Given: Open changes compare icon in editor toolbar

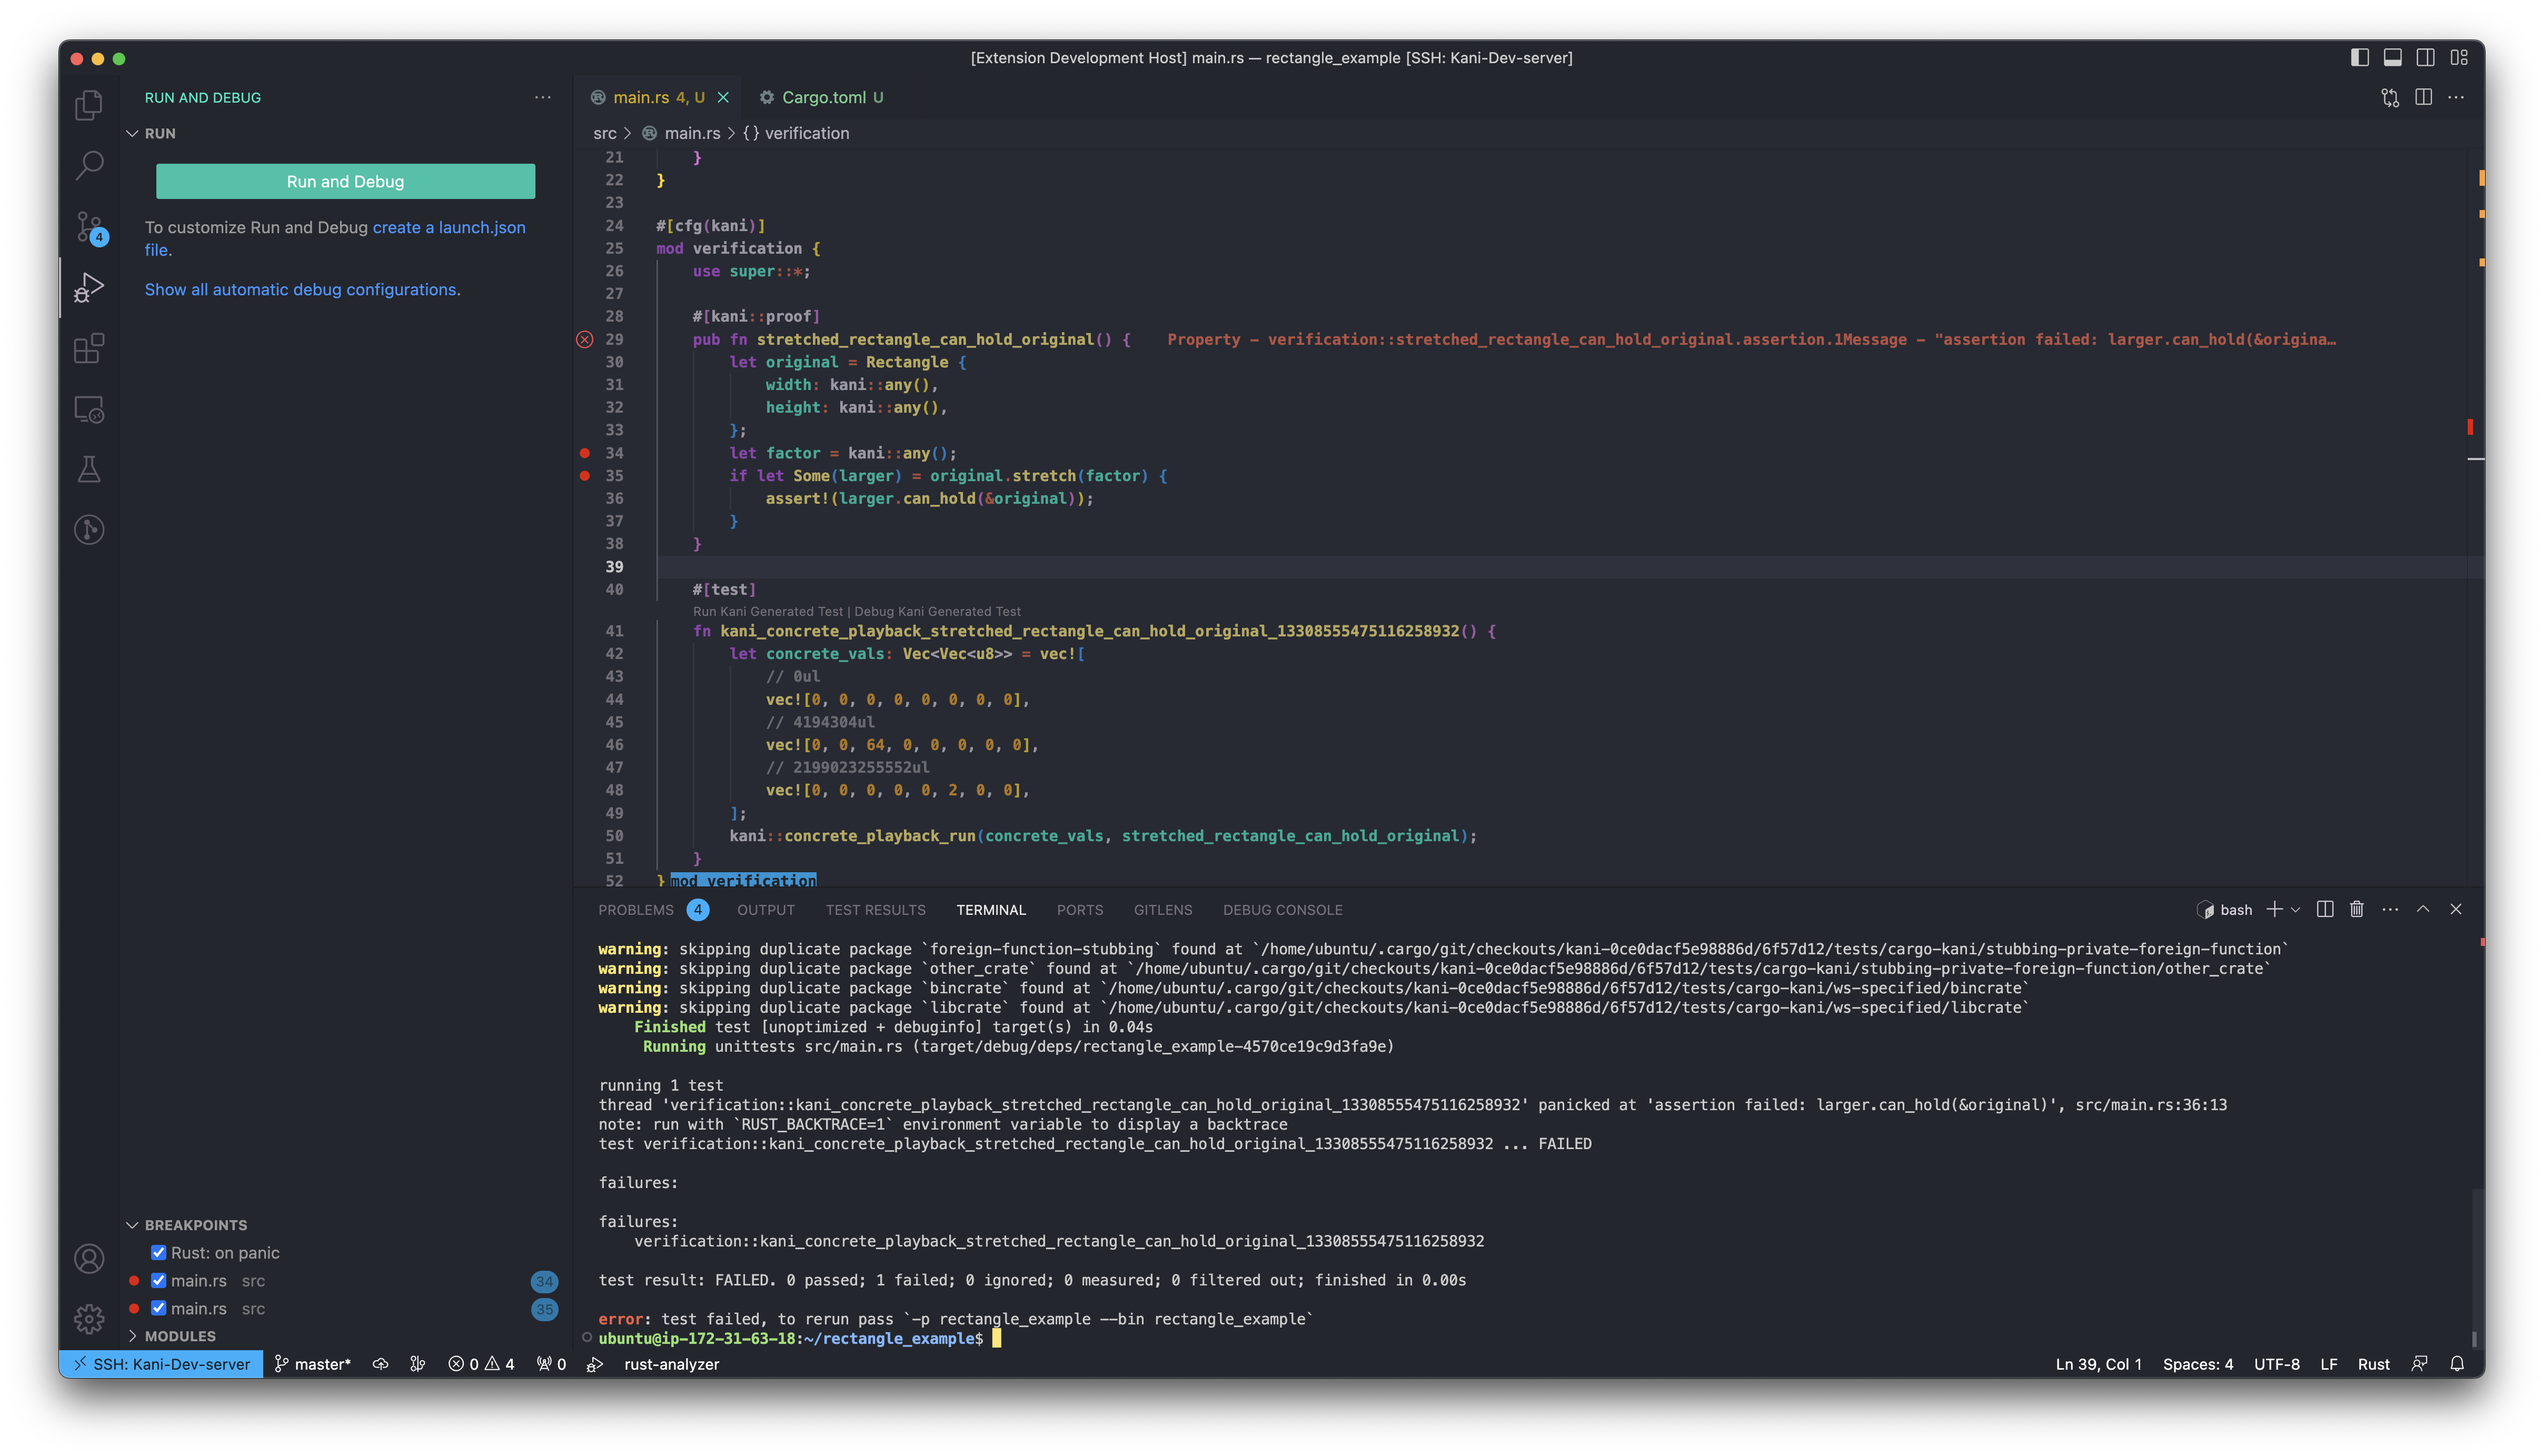Looking at the screenshot, I should click(2390, 97).
